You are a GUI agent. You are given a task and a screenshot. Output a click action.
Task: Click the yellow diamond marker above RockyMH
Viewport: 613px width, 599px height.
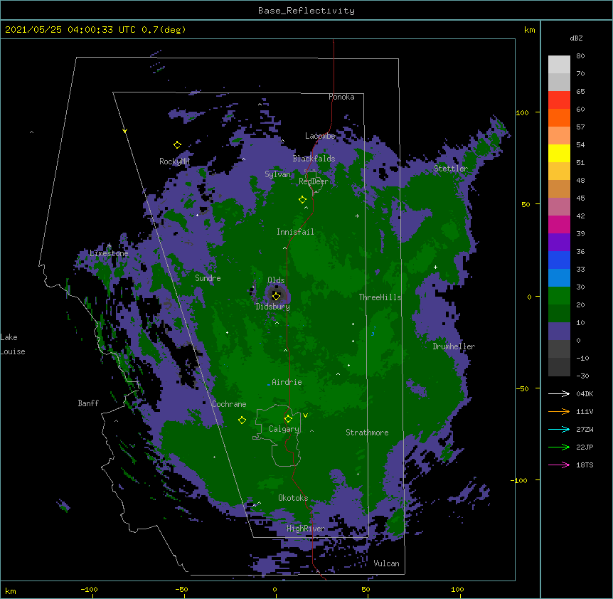pos(177,145)
